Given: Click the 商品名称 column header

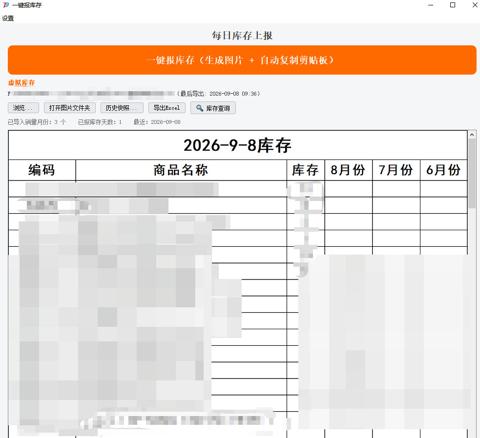Looking at the screenshot, I should point(181,170).
